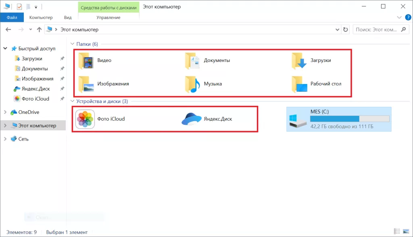
Task: Select OneDrive in navigation pane
Action: 29,112
